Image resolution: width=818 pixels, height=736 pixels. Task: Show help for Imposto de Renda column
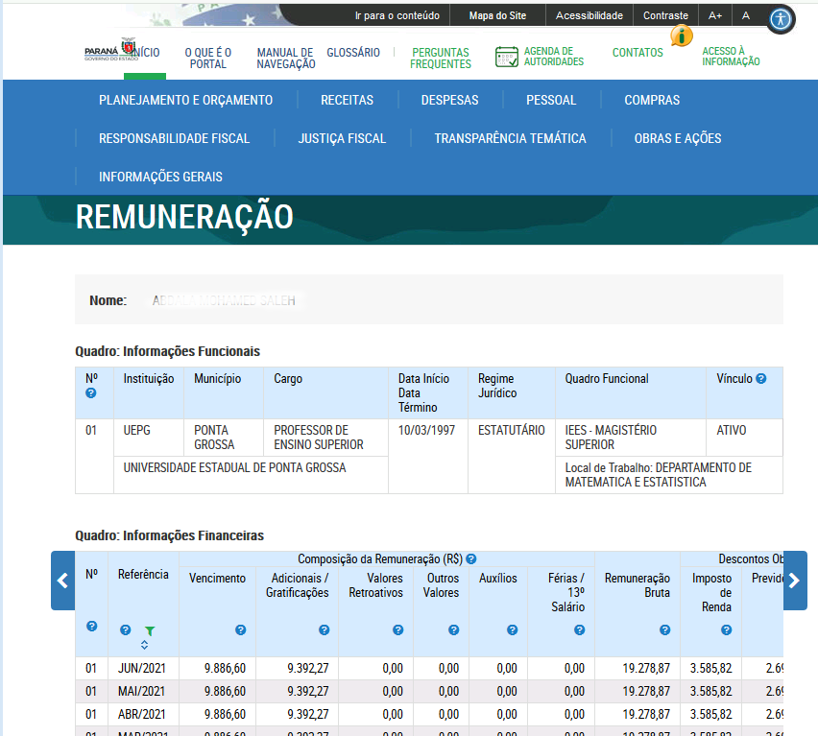[x=726, y=629]
